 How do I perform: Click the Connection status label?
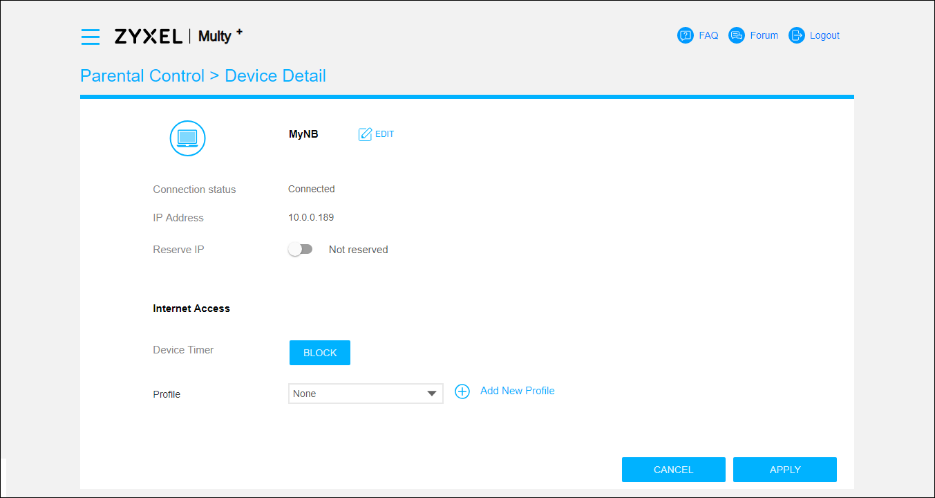pyautogui.click(x=194, y=190)
